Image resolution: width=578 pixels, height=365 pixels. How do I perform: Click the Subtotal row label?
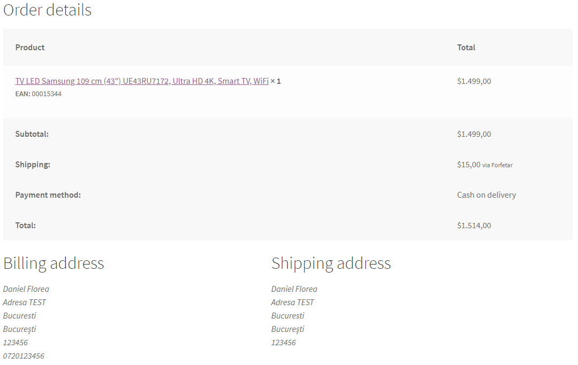[32, 134]
